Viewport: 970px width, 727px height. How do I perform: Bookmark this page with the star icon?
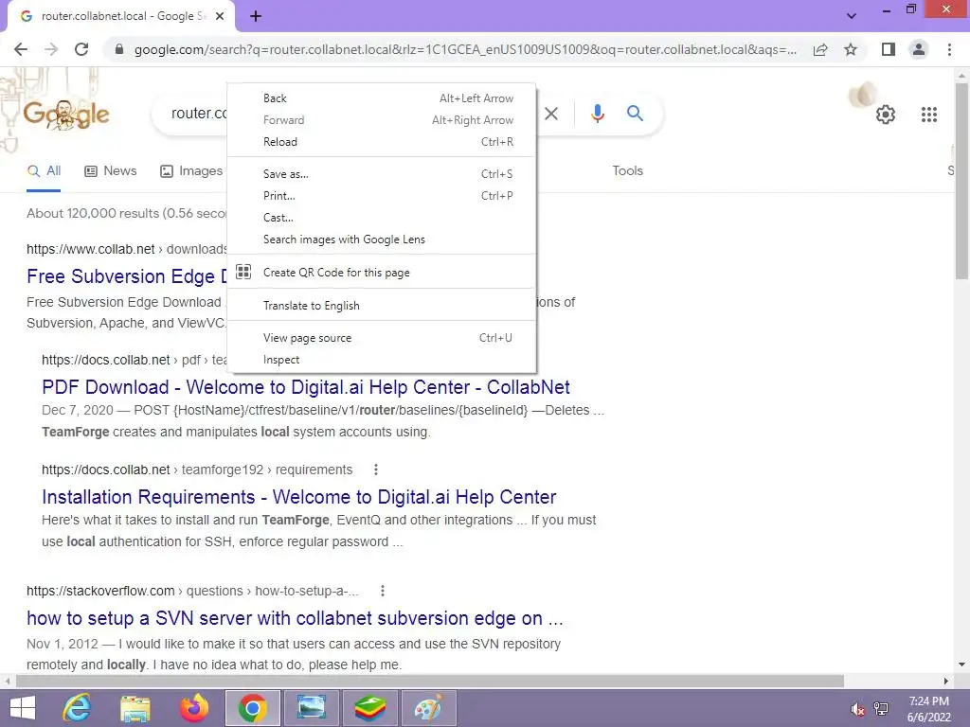[x=851, y=49]
